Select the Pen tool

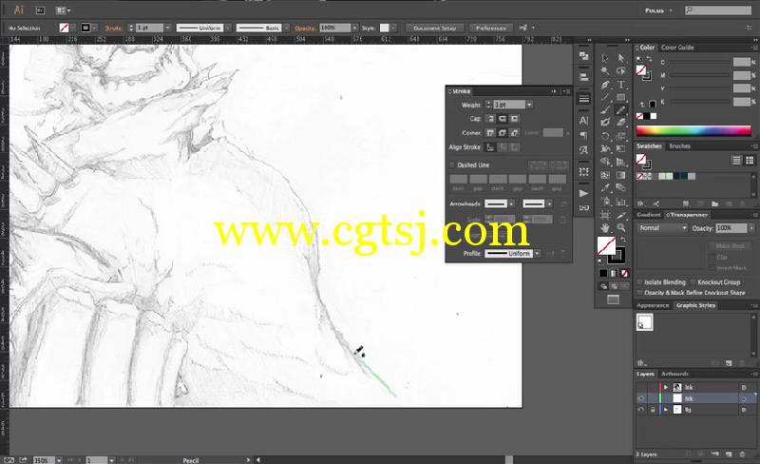click(605, 85)
